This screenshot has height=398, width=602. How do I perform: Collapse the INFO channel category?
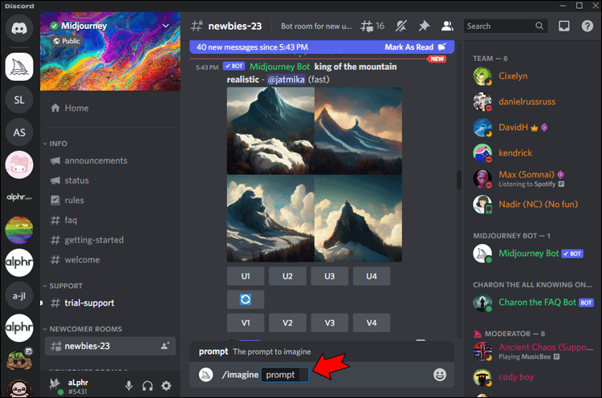(x=55, y=144)
